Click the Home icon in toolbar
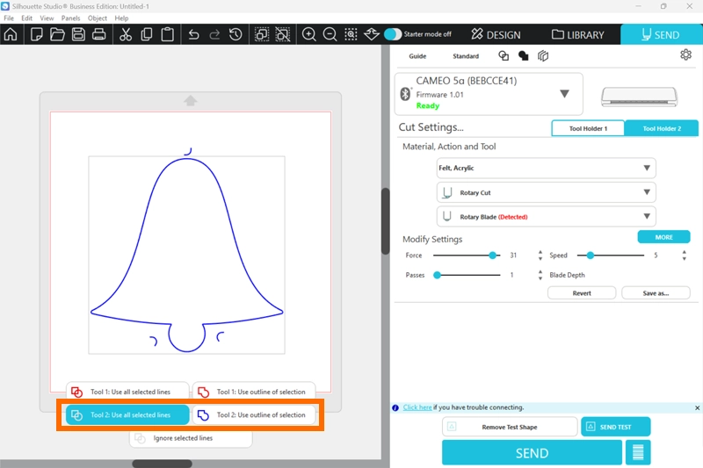This screenshot has width=703, height=468. 11,34
